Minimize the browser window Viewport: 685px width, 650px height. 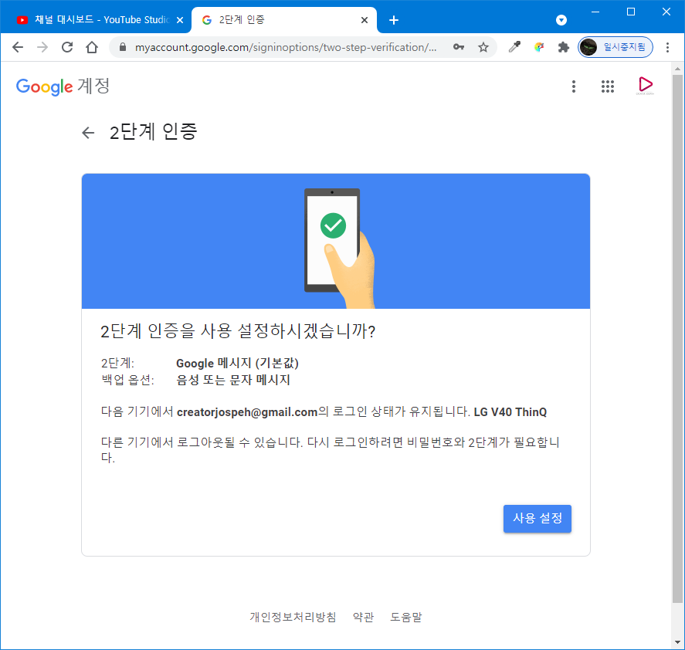coord(595,12)
